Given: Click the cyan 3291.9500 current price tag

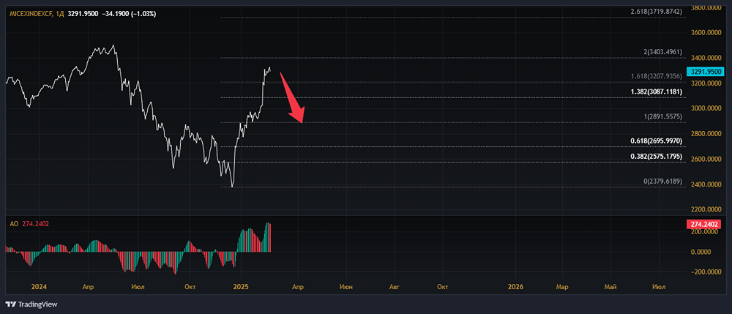Looking at the screenshot, I should pyautogui.click(x=706, y=72).
